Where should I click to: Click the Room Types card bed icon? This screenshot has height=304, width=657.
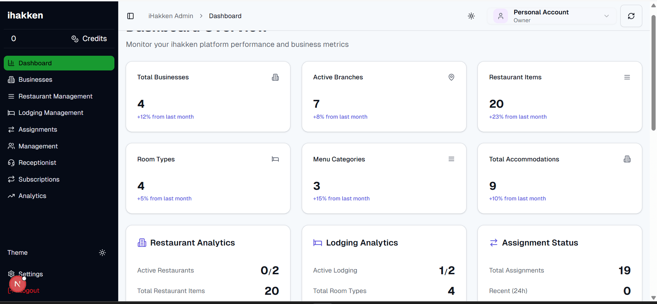tap(275, 159)
